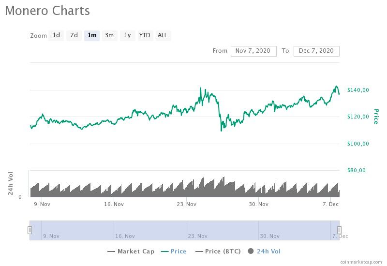Switch zoom to 1y

[x=127, y=35]
